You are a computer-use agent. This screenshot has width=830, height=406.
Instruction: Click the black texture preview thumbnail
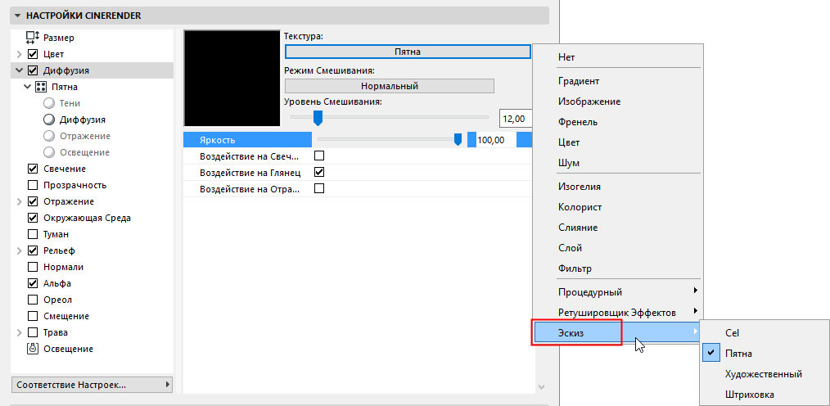pos(232,78)
